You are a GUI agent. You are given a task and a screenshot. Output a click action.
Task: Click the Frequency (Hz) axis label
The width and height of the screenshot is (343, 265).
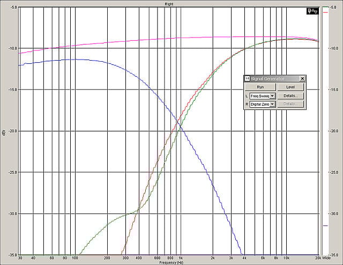pyautogui.click(x=170, y=262)
